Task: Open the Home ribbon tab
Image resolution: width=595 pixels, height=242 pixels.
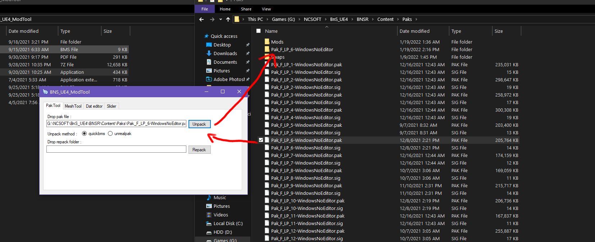Action: click(225, 9)
